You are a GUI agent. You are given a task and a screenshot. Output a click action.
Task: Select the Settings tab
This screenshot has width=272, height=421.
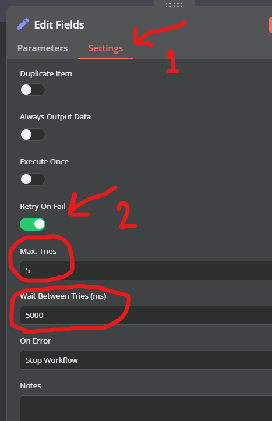pos(105,48)
